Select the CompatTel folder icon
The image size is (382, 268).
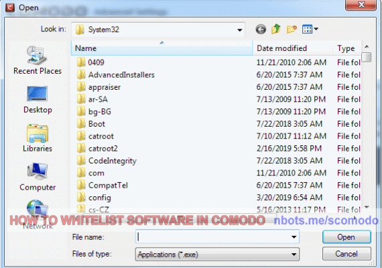pyautogui.click(x=81, y=185)
